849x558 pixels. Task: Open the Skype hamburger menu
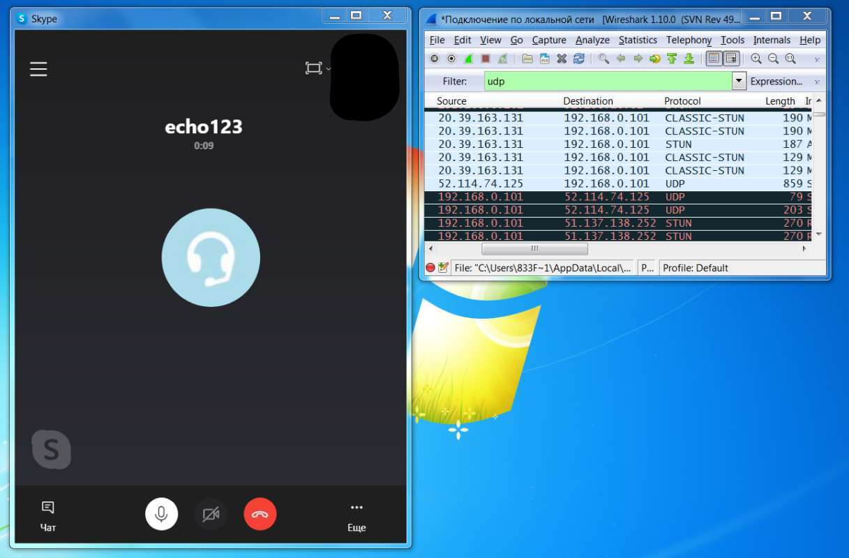tap(38, 68)
